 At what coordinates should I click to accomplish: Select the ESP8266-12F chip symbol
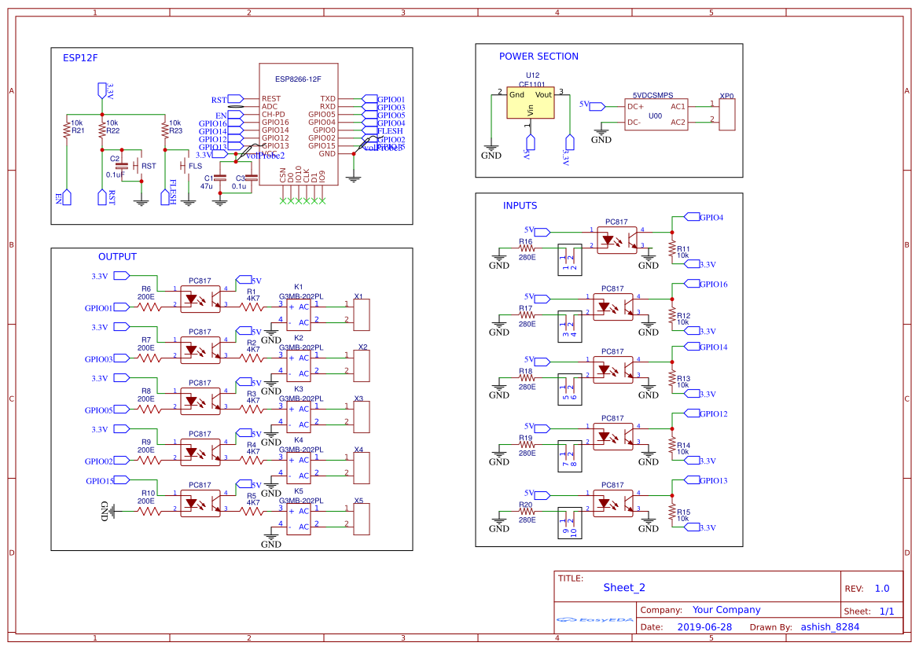(x=299, y=126)
